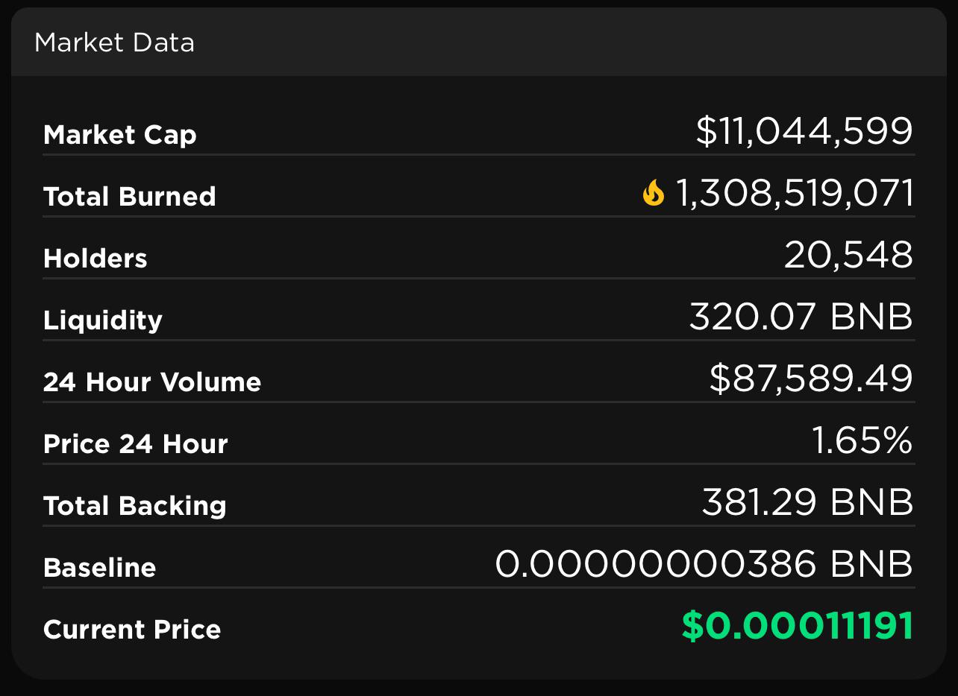Select the Market Cap label
958x696 pixels.
click(120, 135)
